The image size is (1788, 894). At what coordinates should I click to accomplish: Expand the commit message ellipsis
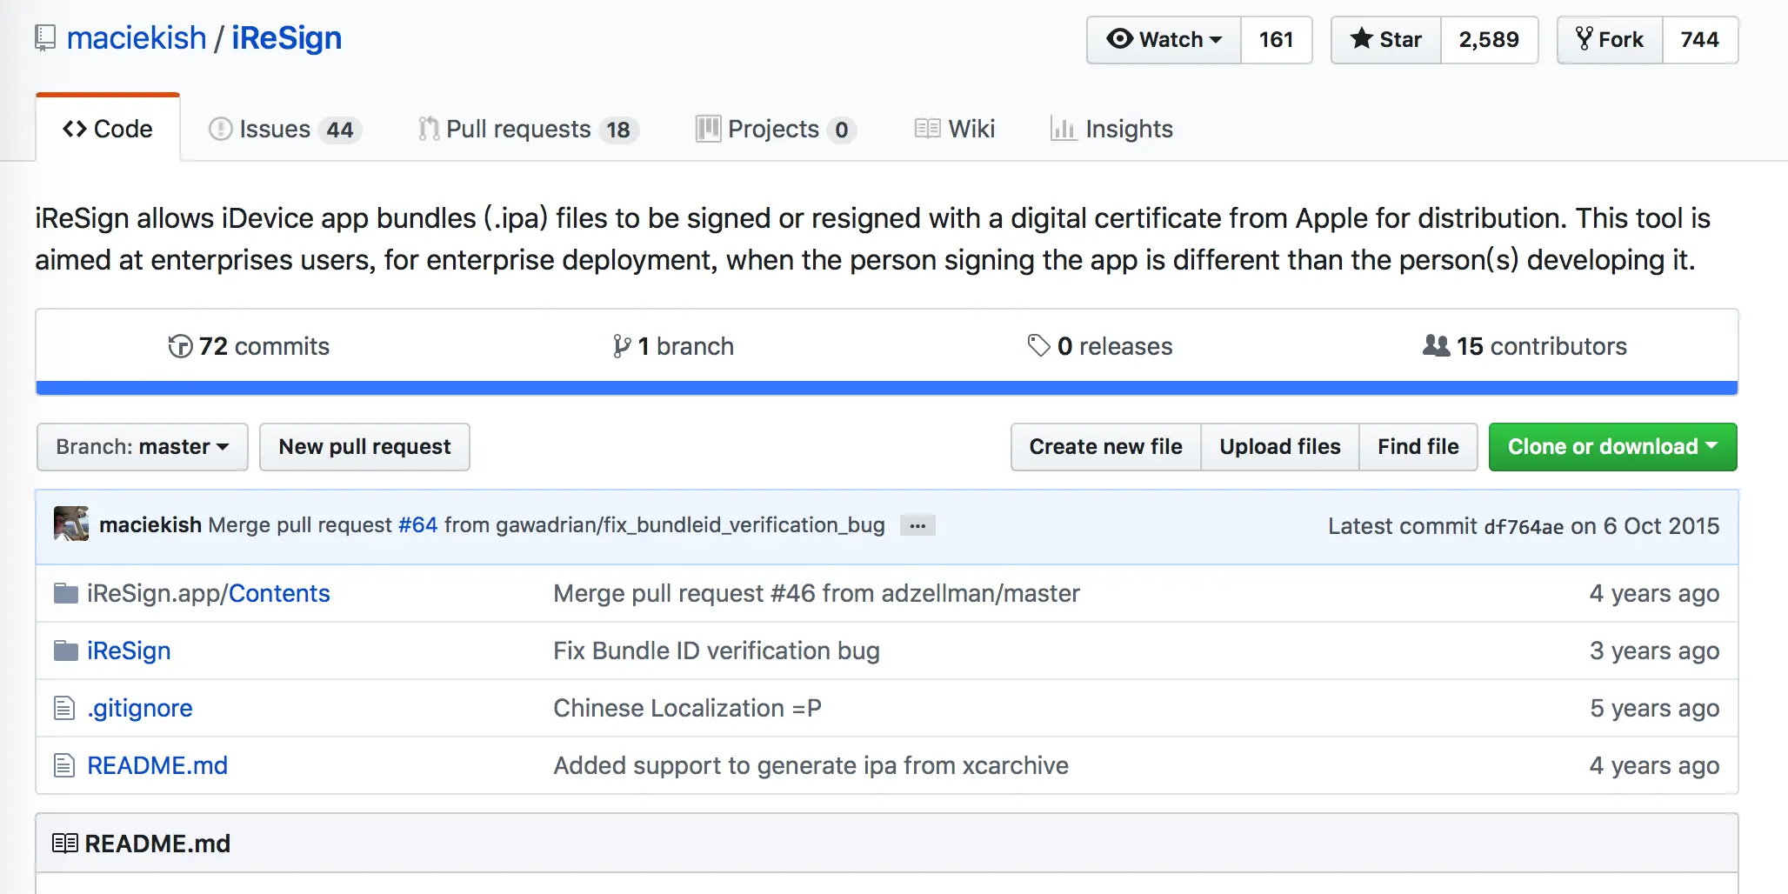click(x=917, y=525)
